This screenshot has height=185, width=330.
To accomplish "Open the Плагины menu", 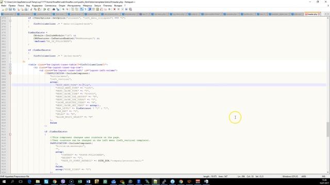I will coord(107,6).
